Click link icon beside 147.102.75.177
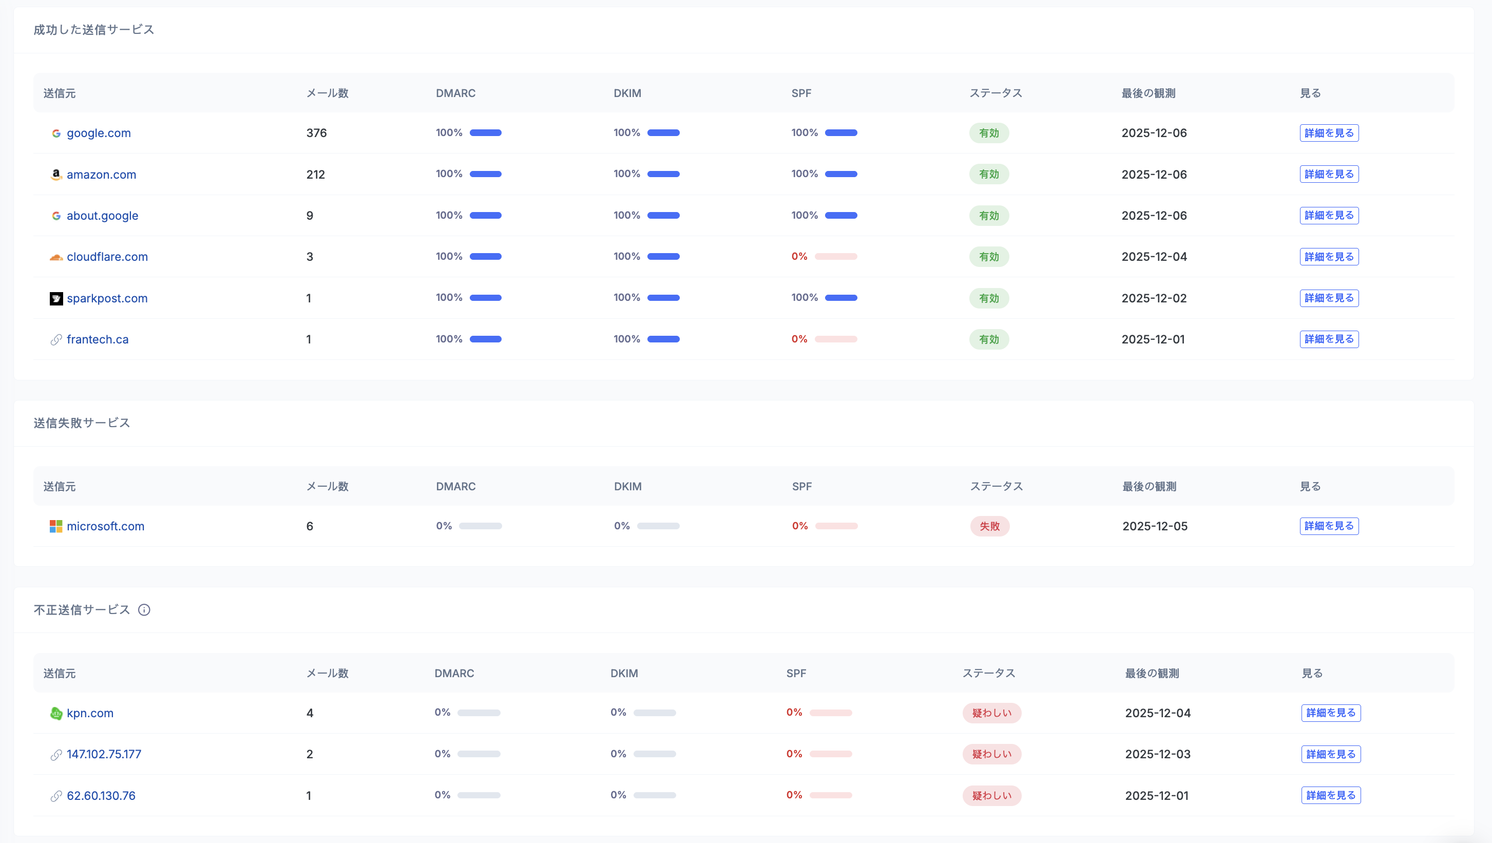This screenshot has width=1492, height=843. (56, 754)
